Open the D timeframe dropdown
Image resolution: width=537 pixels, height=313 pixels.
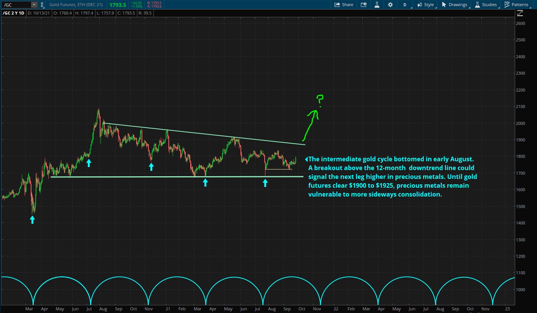(406, 5)
